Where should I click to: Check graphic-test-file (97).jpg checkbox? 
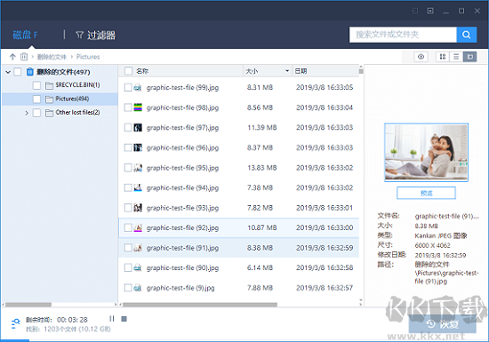(128, 127)
